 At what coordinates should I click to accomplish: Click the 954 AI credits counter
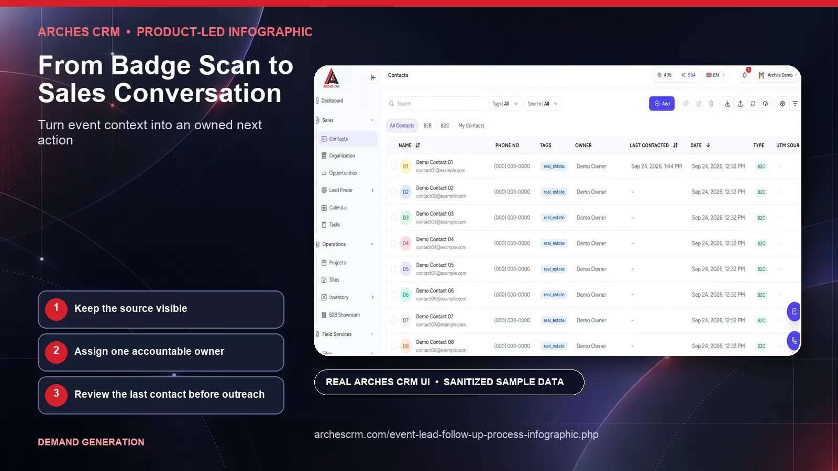coord(688,75)
